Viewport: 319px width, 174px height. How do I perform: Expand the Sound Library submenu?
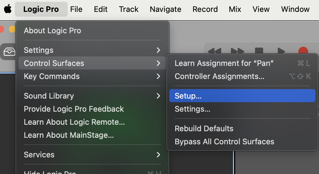pyautogui.click(x=92, y=96)
